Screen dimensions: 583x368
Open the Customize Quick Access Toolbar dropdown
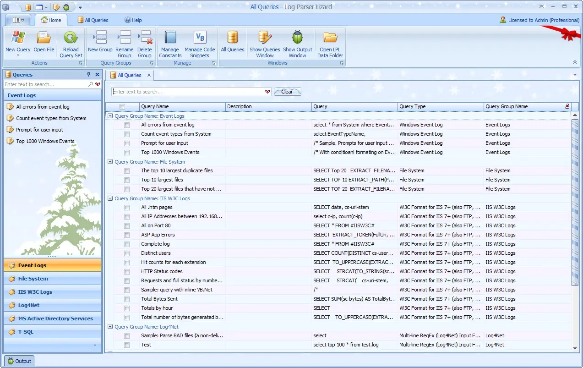[80, 7]
